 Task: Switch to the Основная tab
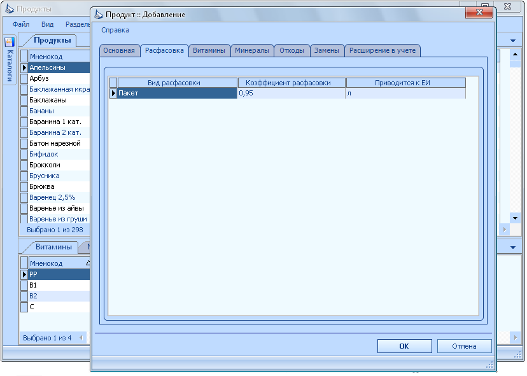pyautogui.click(x=119, y=50)
